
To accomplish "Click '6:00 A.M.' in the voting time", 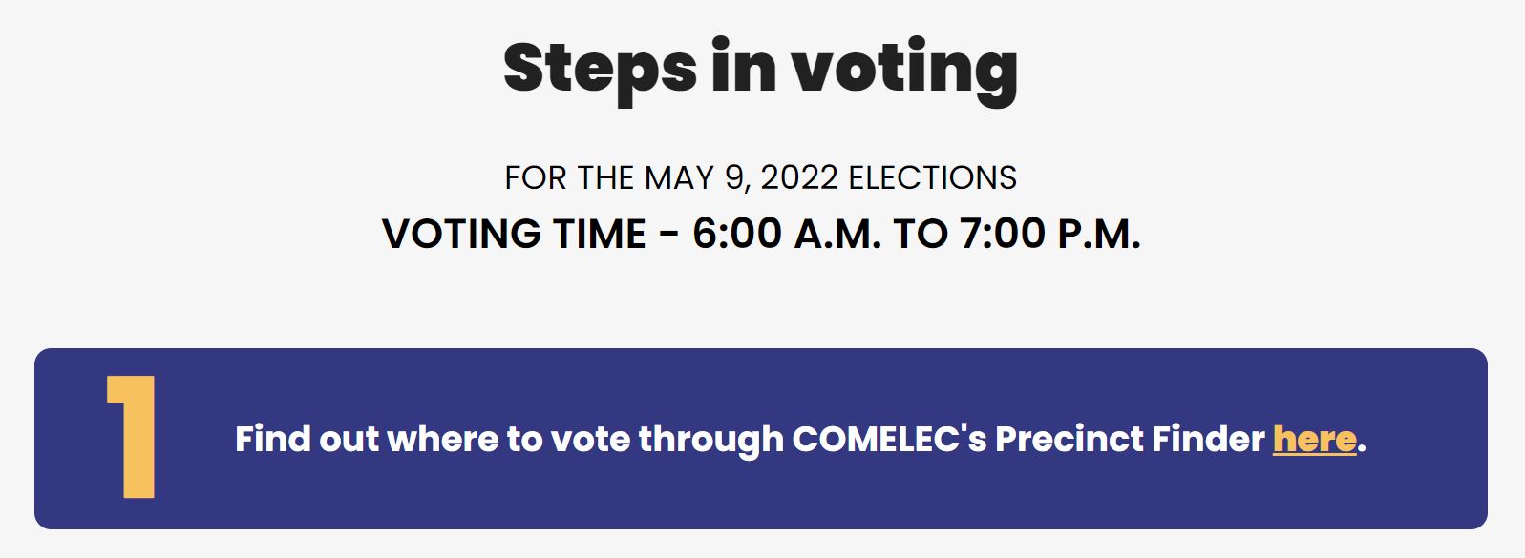I will (x=787, y=234).
